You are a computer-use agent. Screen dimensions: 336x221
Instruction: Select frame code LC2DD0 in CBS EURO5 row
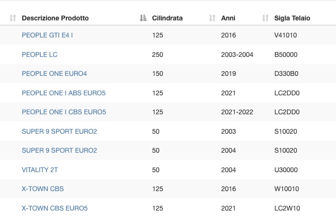coord(287,112)
